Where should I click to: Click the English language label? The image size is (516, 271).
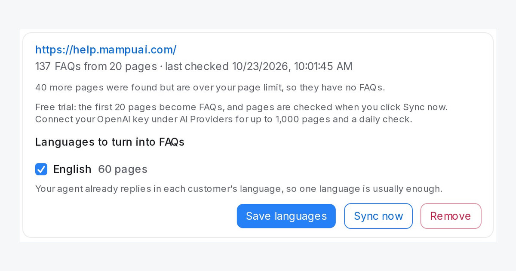point(72,169)
